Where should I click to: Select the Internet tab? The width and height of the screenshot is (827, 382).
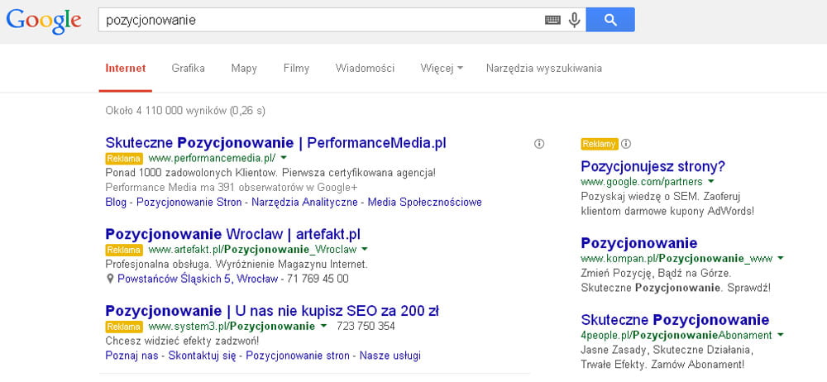126,68
